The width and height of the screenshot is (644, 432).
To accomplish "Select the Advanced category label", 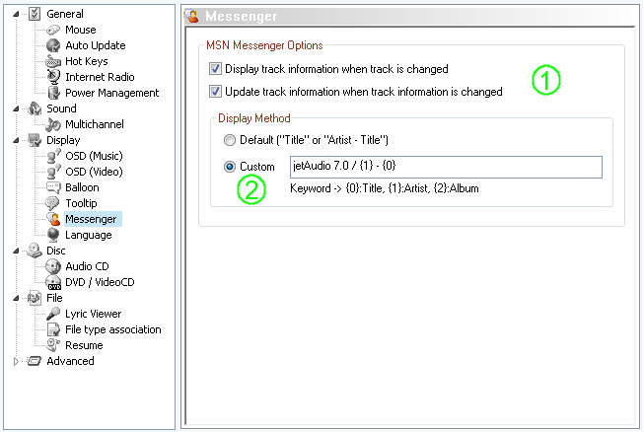I will pyautogui.click(x=70, y=361).
